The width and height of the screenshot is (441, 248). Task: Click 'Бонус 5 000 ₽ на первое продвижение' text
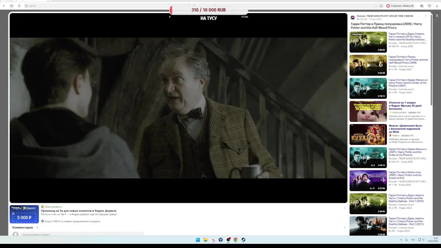(72, 221)
